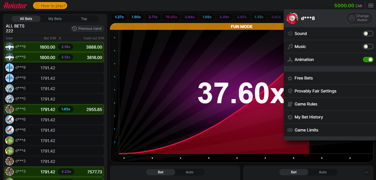Screen dimensions: 376x180
Task: Click the Game Rules document icon
Action: click(290, 104)
